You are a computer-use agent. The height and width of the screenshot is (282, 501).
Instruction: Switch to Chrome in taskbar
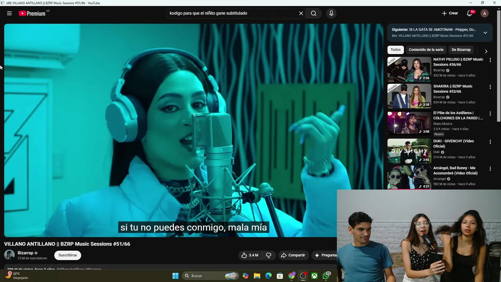[292, 276]
